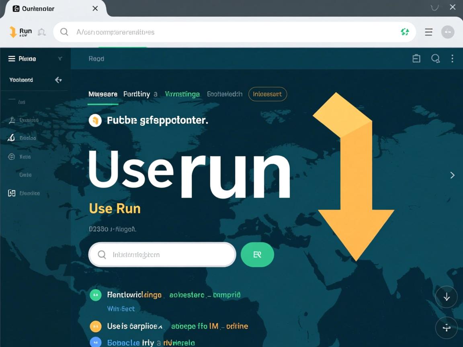Switch to the second navigation tab
Image resolution: width=463 pixels, height=347 pixels.
pyautogui.click(x=137, y=94)
